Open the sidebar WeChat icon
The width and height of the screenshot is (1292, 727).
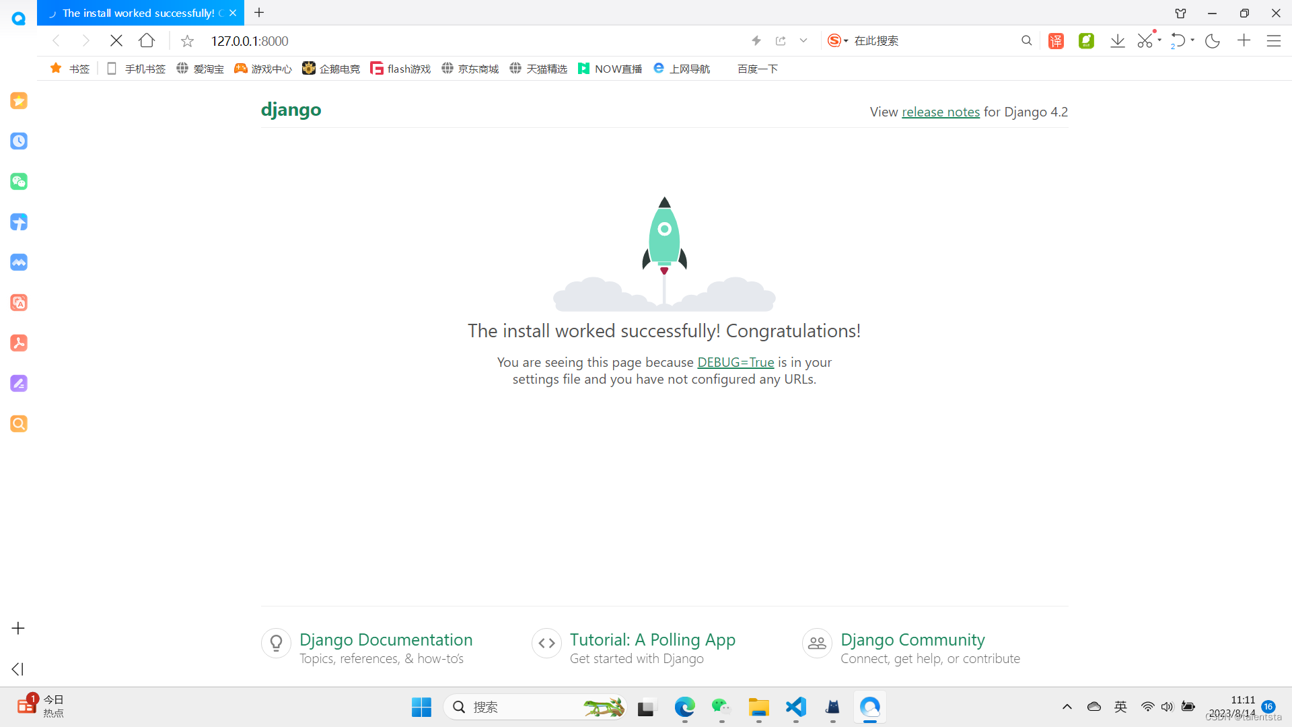coord(19,182)
